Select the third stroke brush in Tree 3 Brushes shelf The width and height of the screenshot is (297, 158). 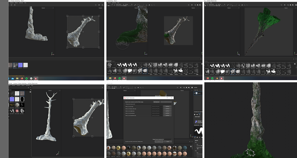pos(130,65)
